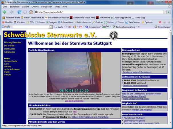This screenshot has height=129, width=173.
Task: Open the Bearbeiten menu
Action: point(15,7)
